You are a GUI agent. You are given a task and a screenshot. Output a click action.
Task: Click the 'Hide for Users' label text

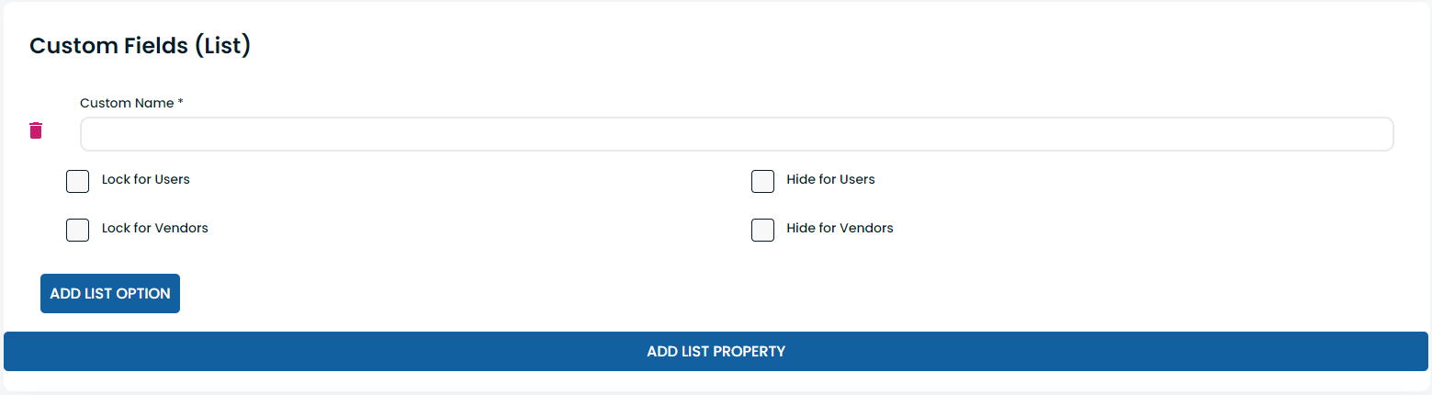click(830, 179)
